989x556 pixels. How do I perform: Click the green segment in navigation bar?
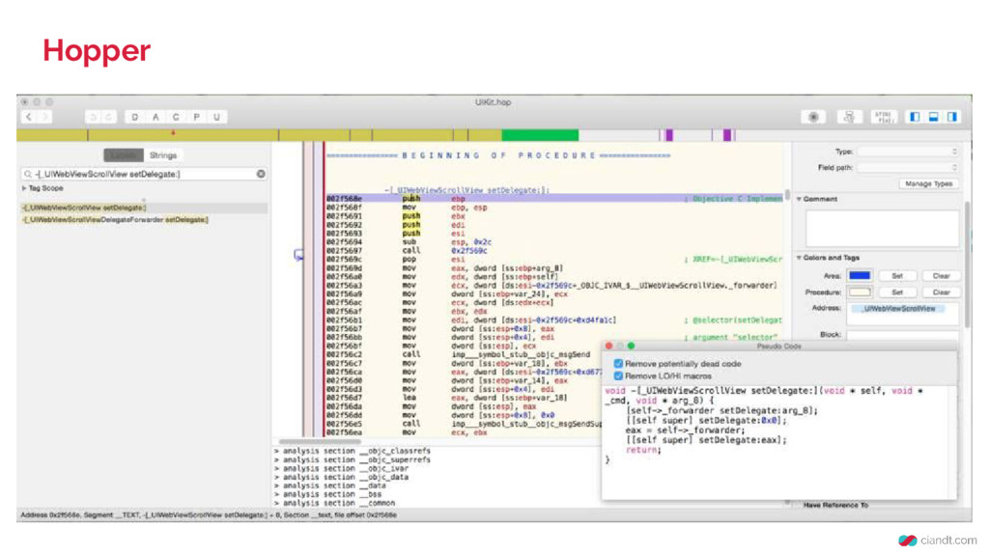[540, 135]
